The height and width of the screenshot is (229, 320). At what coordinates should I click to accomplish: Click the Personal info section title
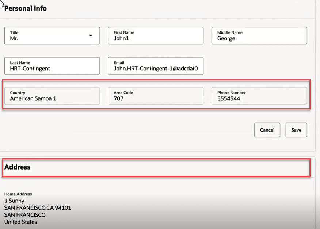coord(25,8)
